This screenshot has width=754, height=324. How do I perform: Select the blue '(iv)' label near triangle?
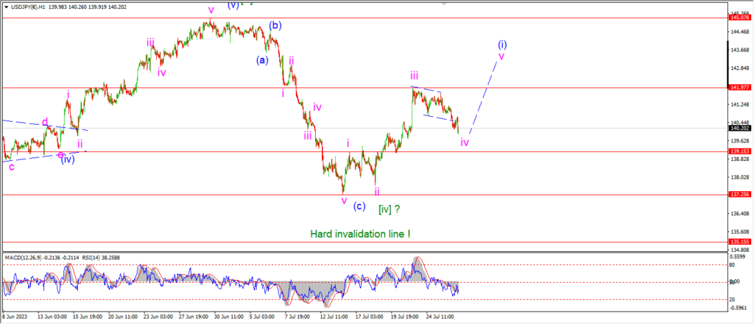tap(67, 159)
